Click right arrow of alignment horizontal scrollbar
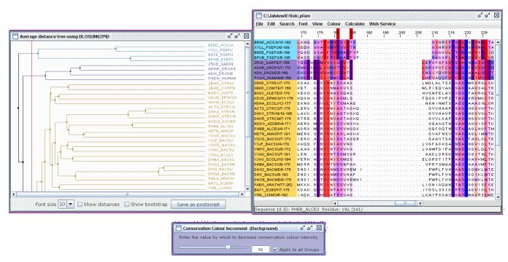 coord(420,203)
